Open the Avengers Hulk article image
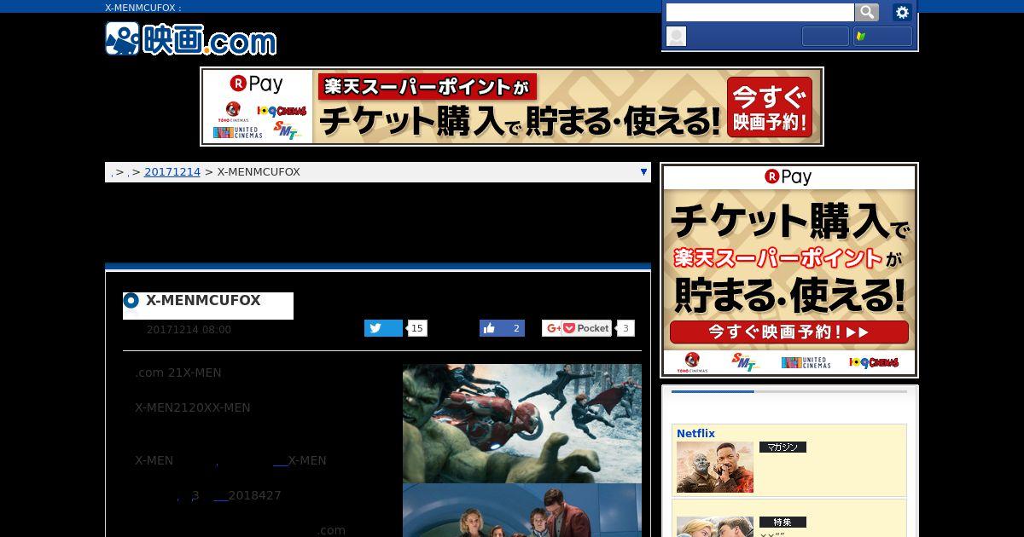 pyautogui.click(x=522, y=424)
